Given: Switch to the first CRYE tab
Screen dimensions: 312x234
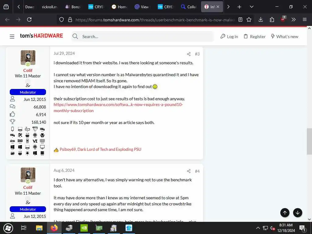Looking at the screenshot, I should [96, 7].
